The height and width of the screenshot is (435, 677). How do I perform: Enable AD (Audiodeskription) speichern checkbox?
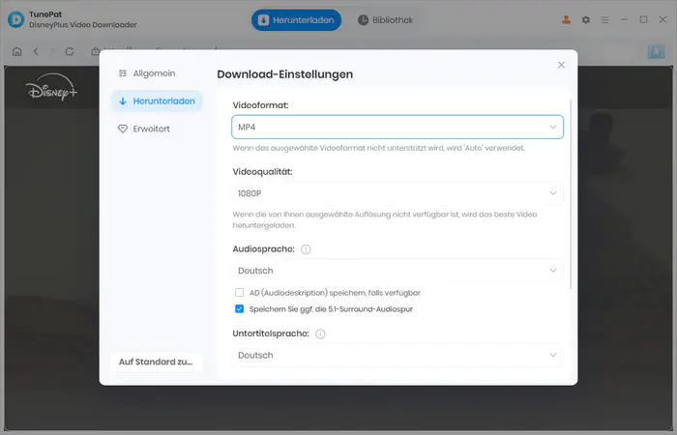click(239, 293)
